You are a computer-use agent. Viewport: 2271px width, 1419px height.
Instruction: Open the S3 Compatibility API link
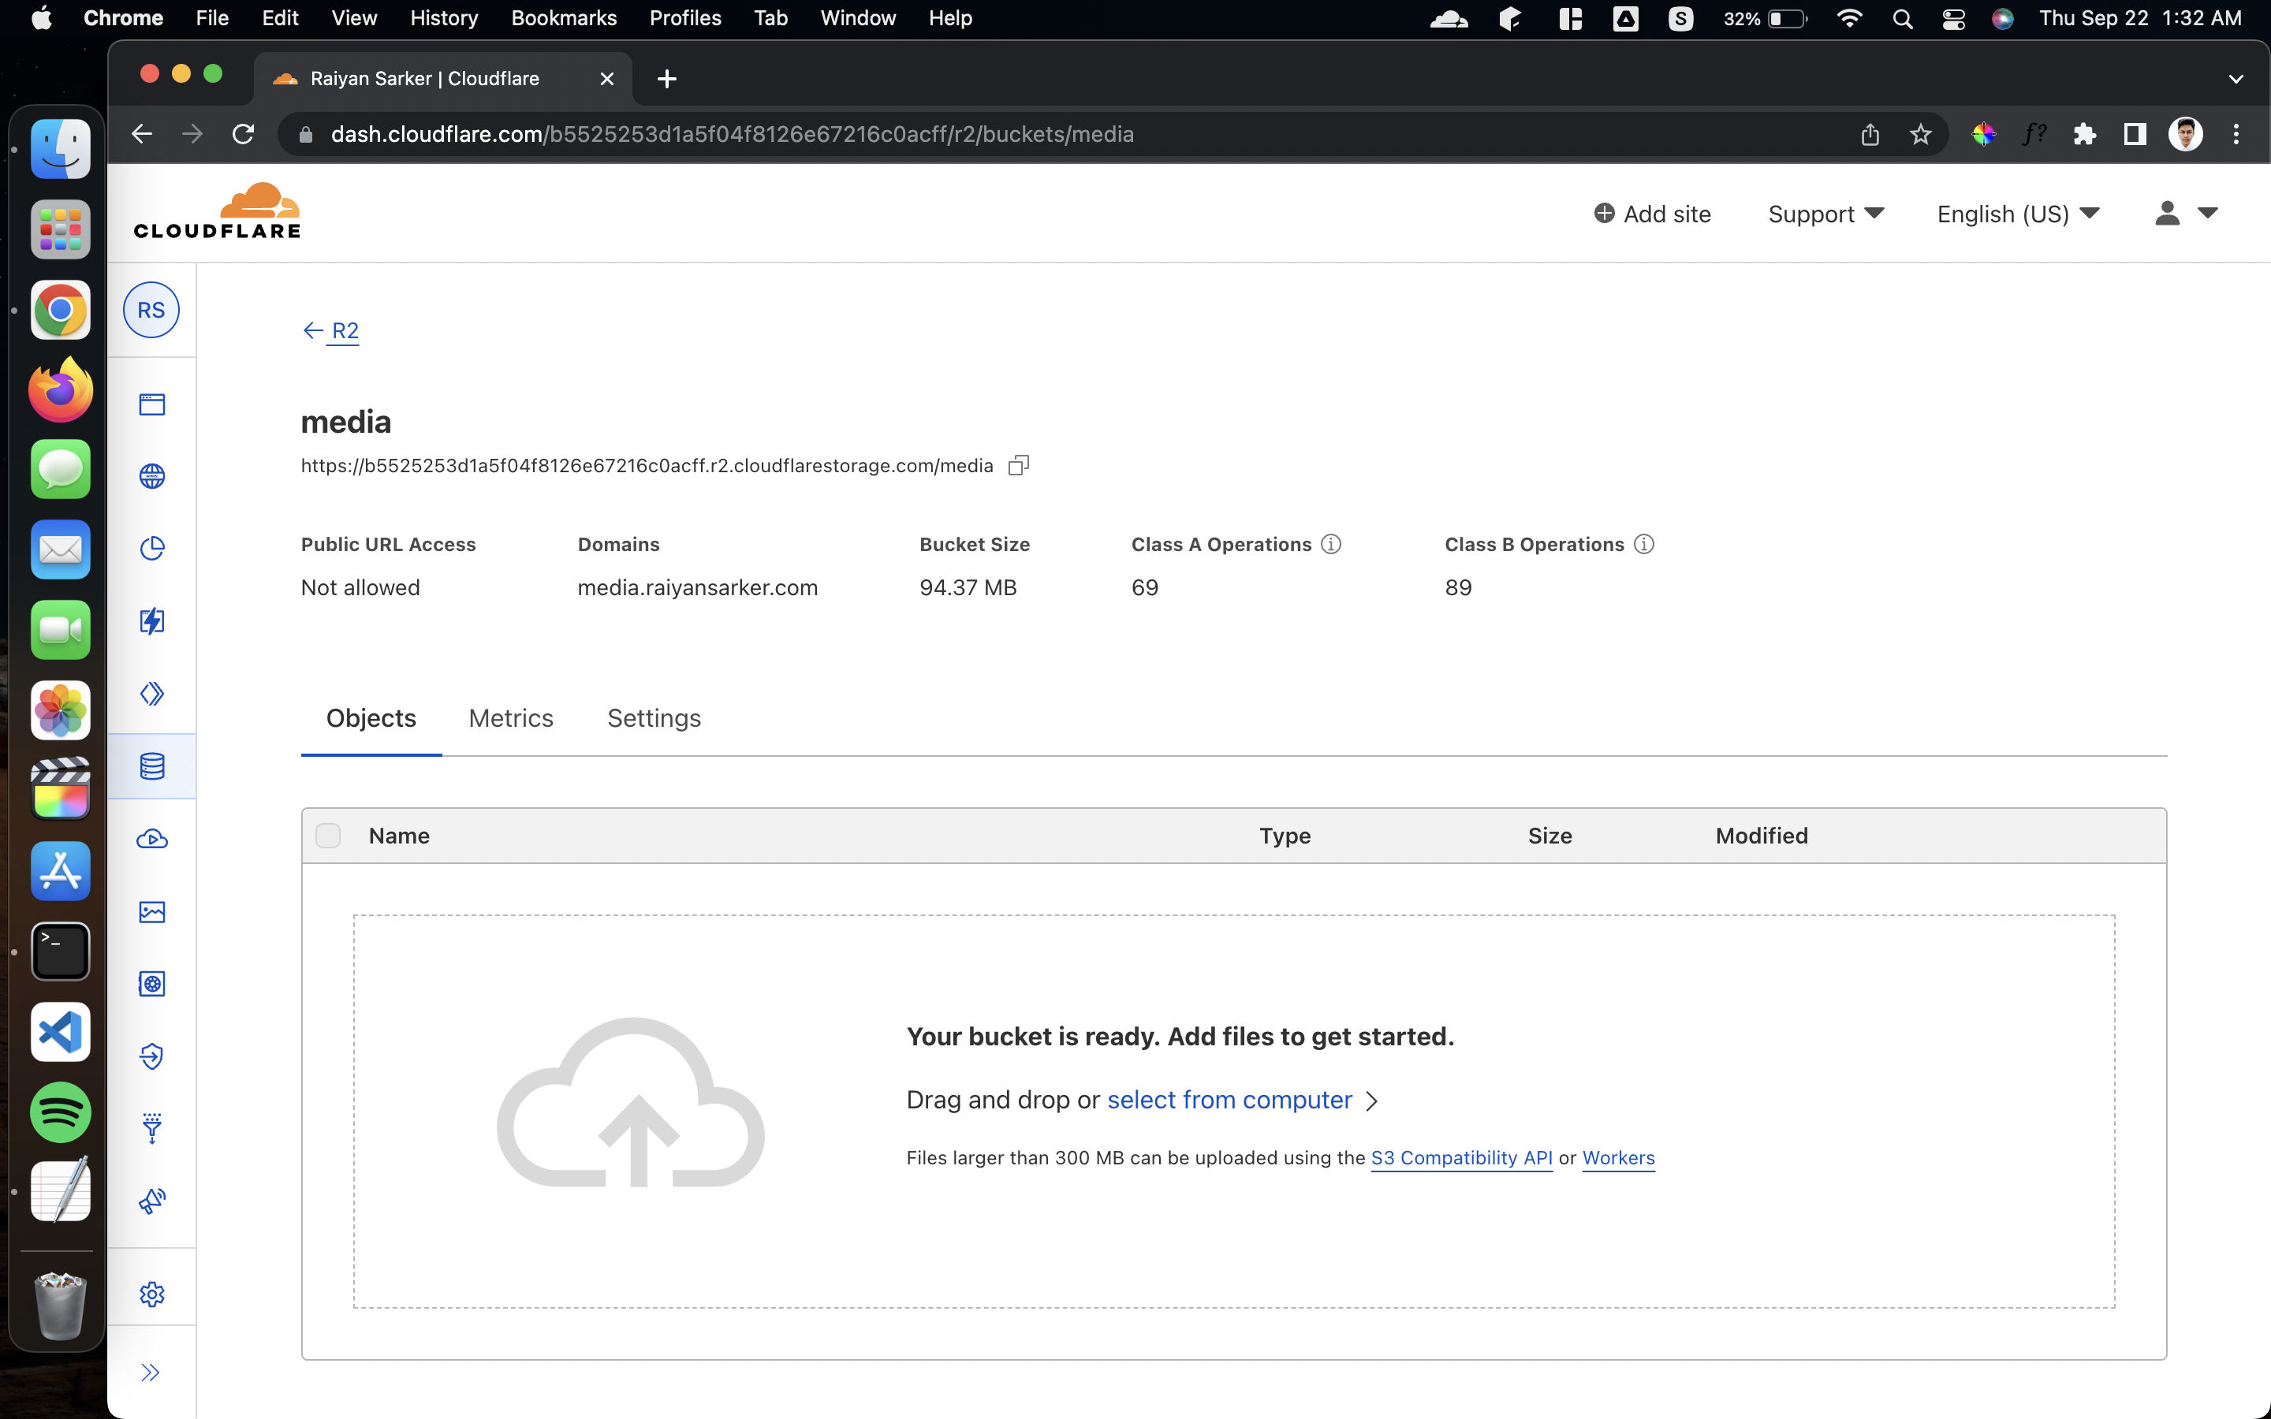point(1461,1157)
